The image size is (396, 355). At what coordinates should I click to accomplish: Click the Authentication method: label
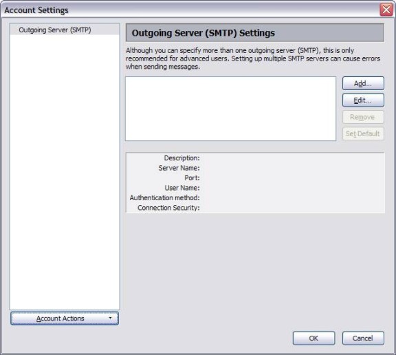click(165, 198)
